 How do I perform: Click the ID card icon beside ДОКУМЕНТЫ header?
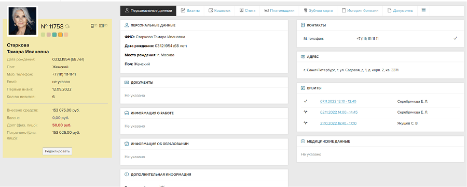(127, 82)
